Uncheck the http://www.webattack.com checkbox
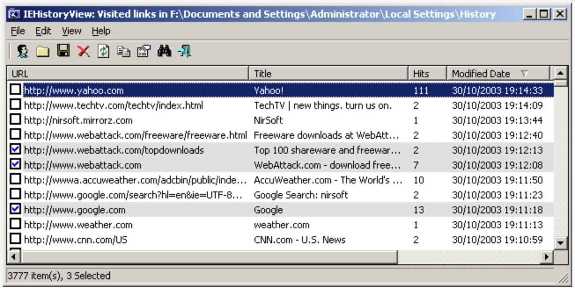 [x=16, y=164]
